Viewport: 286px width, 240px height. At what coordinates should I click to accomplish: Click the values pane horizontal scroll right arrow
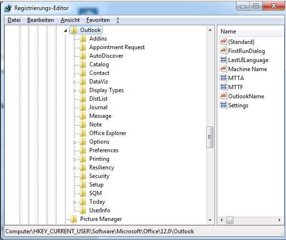click(x=279, y=220)
